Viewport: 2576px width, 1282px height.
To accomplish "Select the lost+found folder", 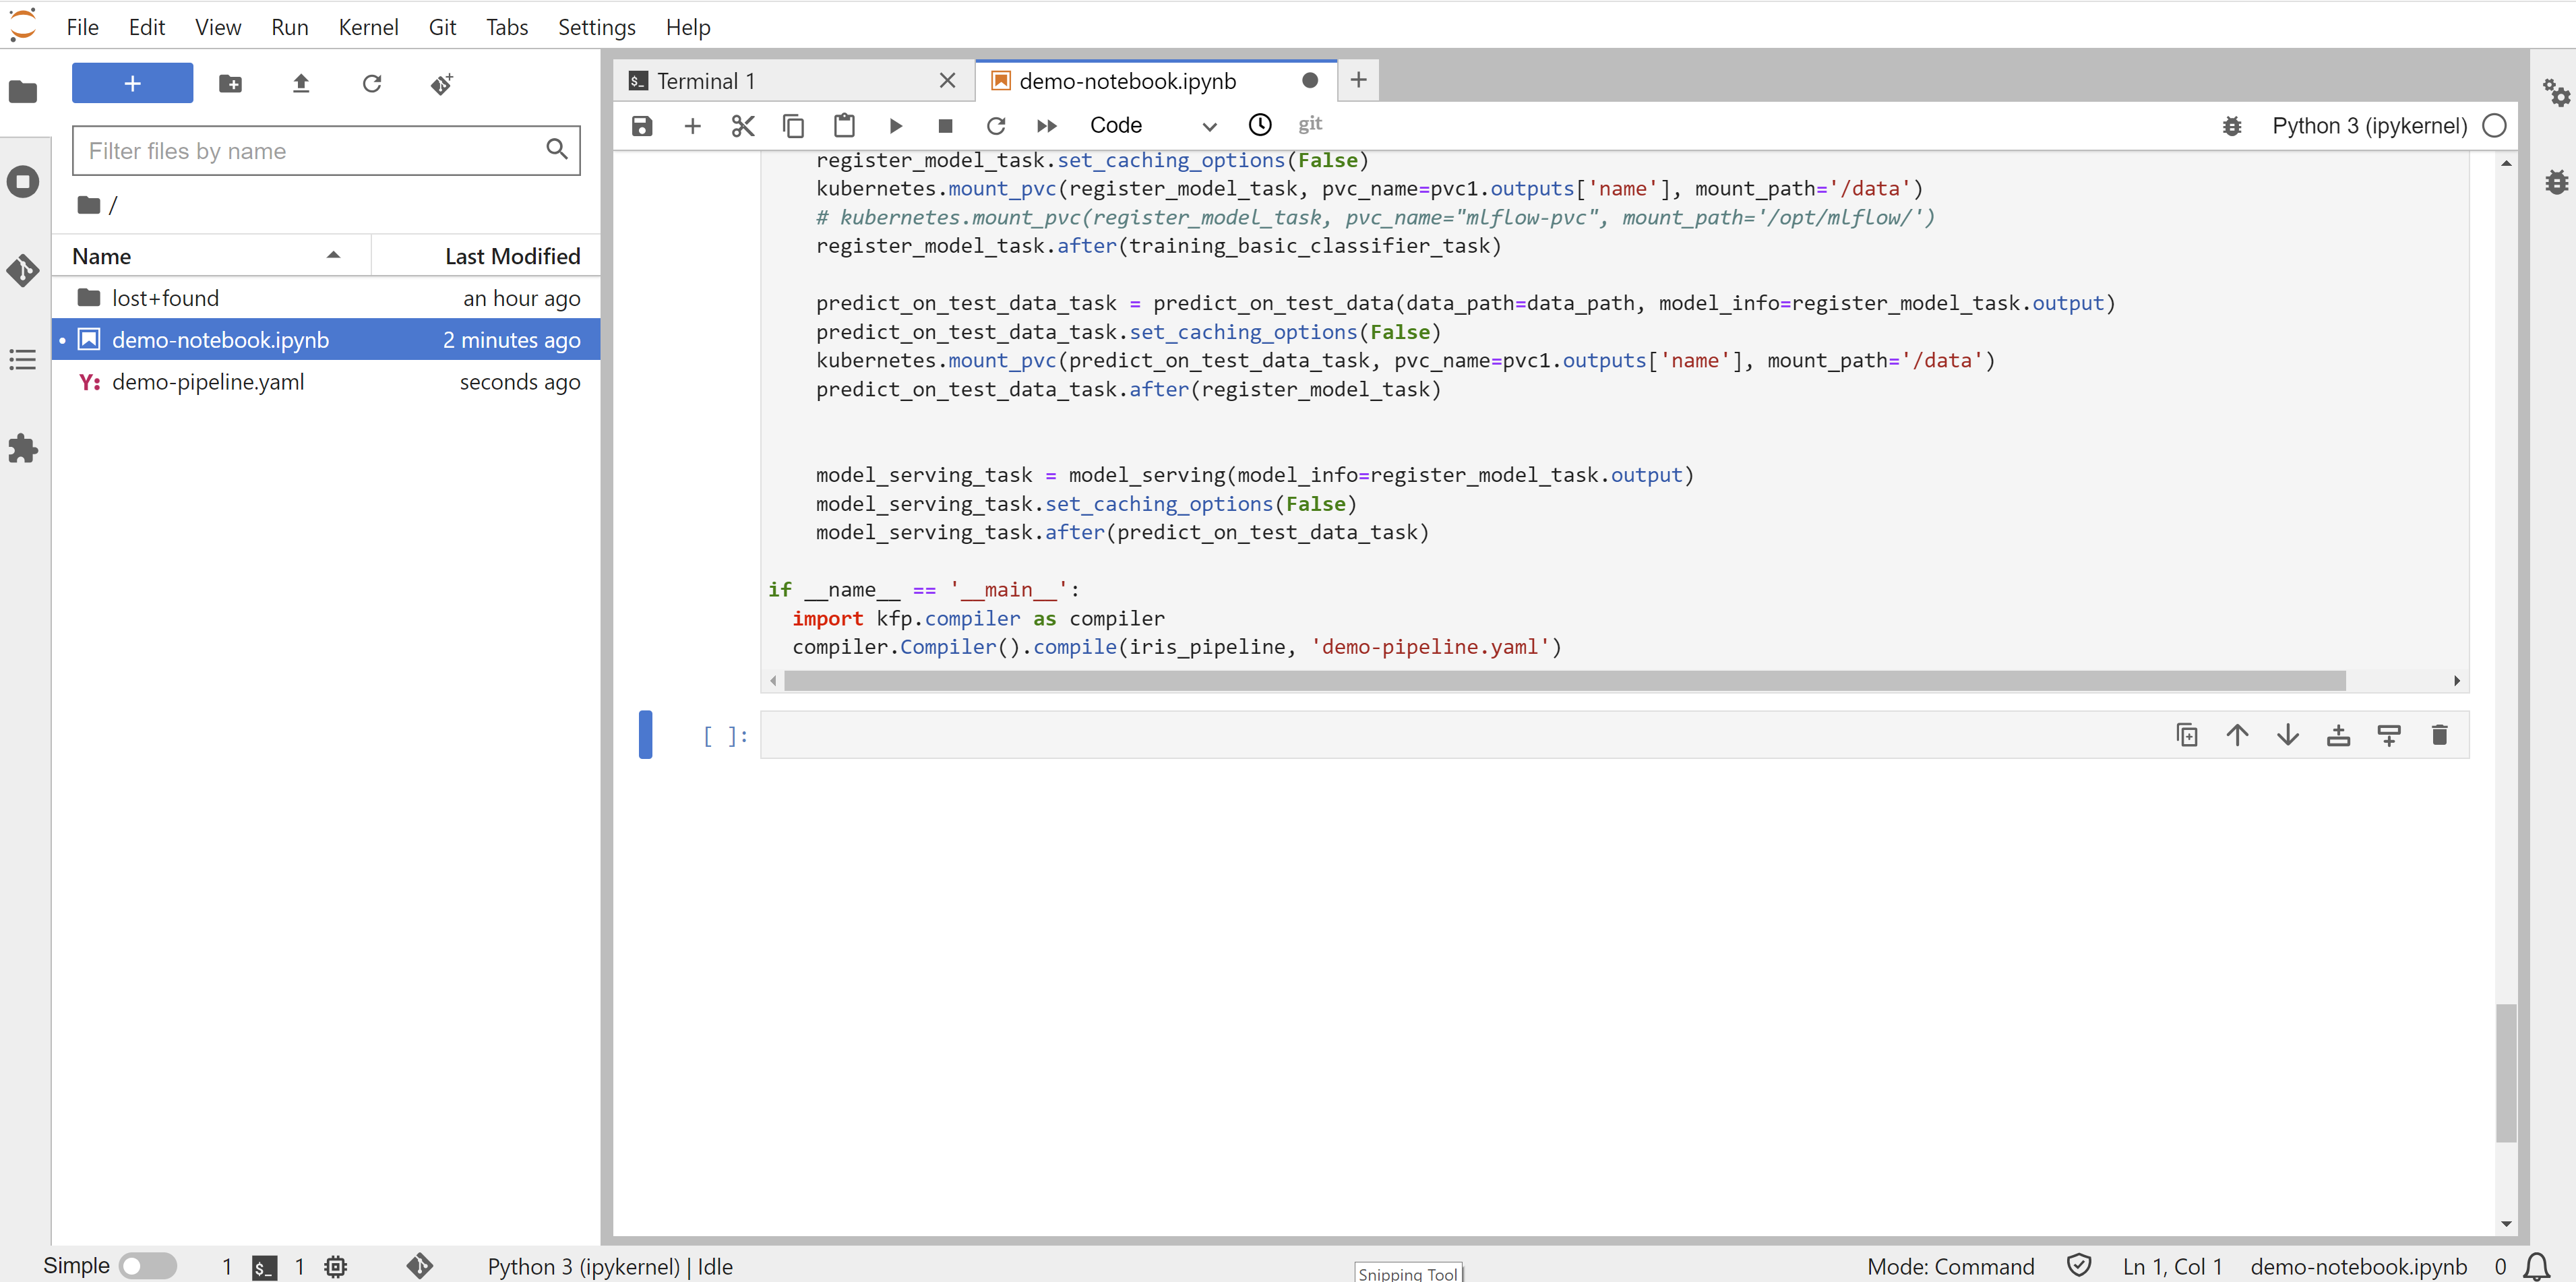I will [x=326, y=298].
